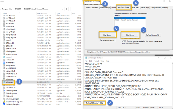Select the Qt5Core.dll file icon
The height and width of the screenshot is (109, 173).
[4, 43]
